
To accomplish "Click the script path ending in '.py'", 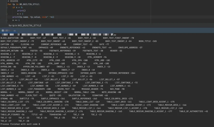I will (x=59, y=35).
